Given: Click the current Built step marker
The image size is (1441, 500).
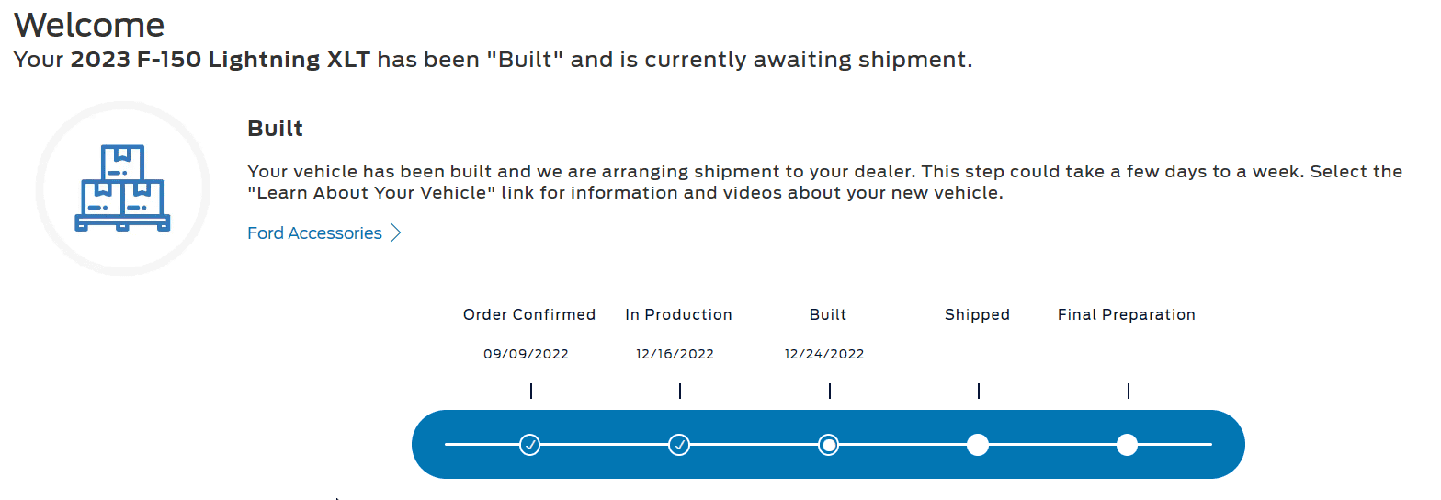Looking at the screenshot, I should pyautogui.click(x=828, y=445).
